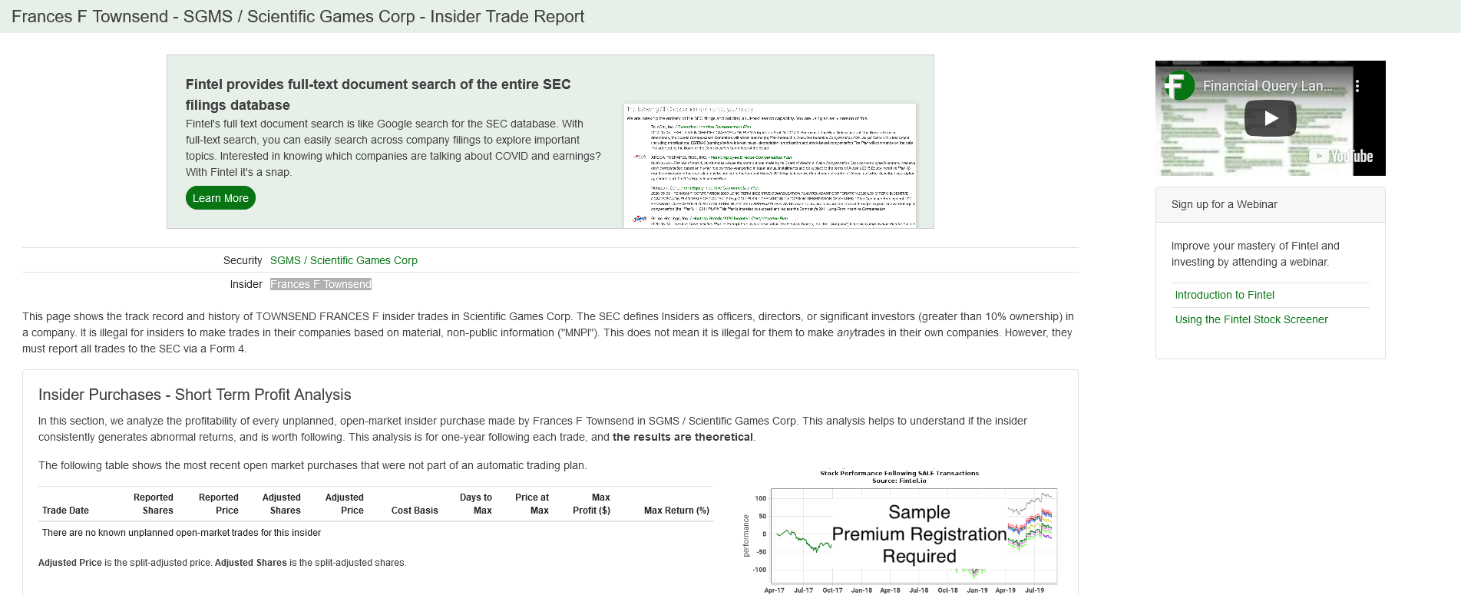
Task: Click the Insider row label
Action: coord(246,284)
